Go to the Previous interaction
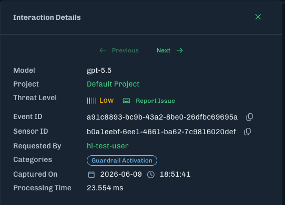 pyautogui.click(x=119, y=50)
